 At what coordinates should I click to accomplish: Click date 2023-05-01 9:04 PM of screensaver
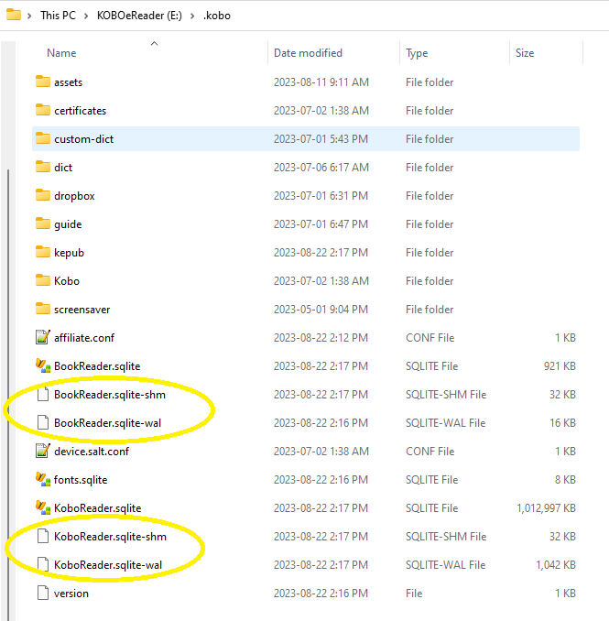[321, 310]
